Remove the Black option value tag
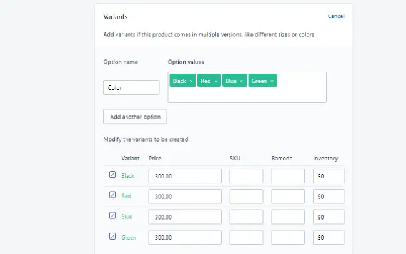 click(191, 81)
